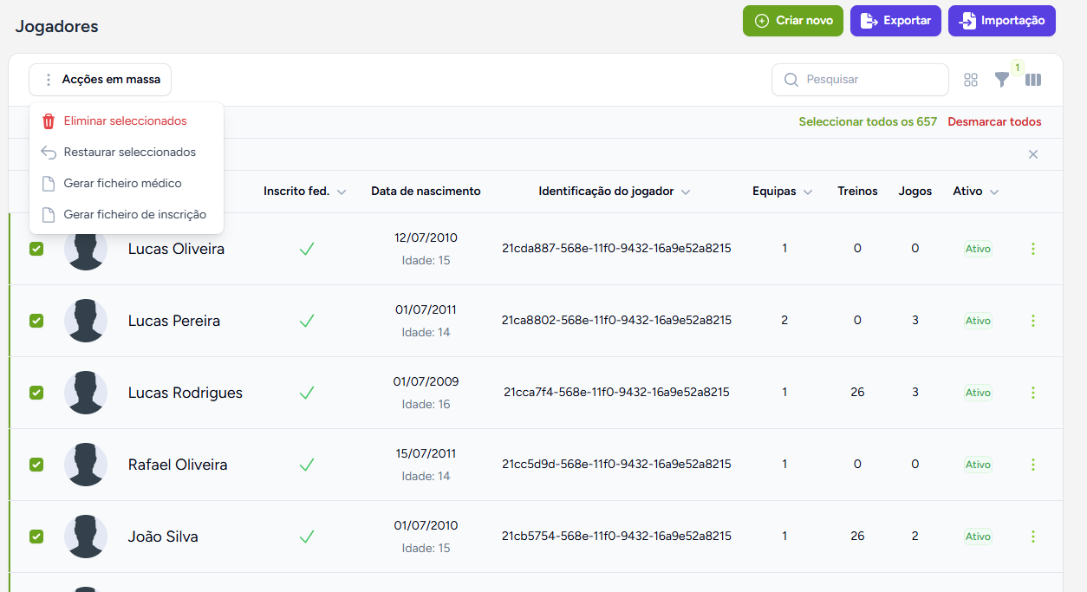This screenshot has width=1087, height=592.
Task: Click birth date 15/07/2011
Action: pos(426,453)
